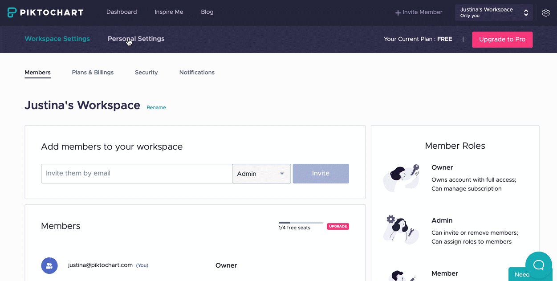Click the Member Roles heading
The image size is (557, 281).
(x=455, y=146)
